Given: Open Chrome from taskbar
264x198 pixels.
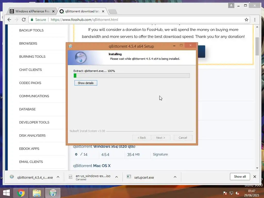Looking at the screenshot, I should (x=21, y=193).
